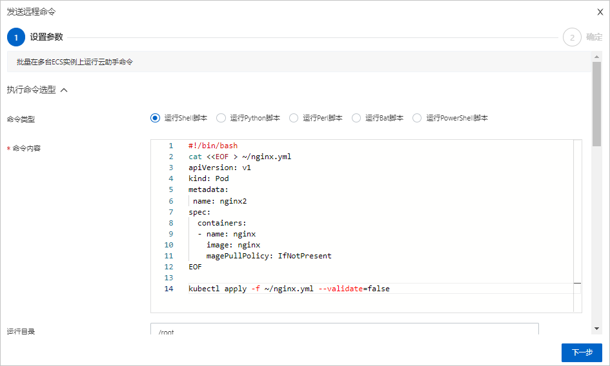Click the 设置参数 step label

[x=46, y=37]
